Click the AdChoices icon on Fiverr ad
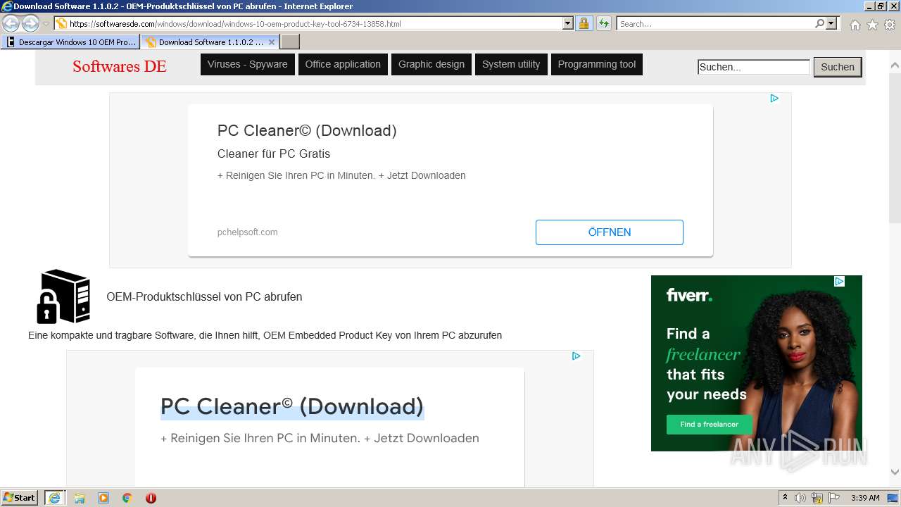This screenshot has width=901, height=507. [839, 281]
